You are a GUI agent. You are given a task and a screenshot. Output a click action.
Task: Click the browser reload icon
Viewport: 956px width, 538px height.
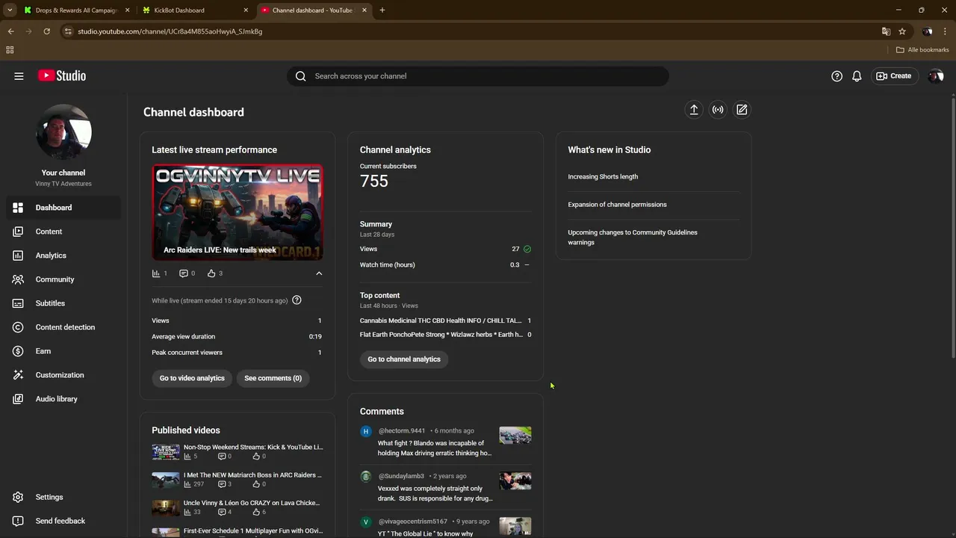46,31
